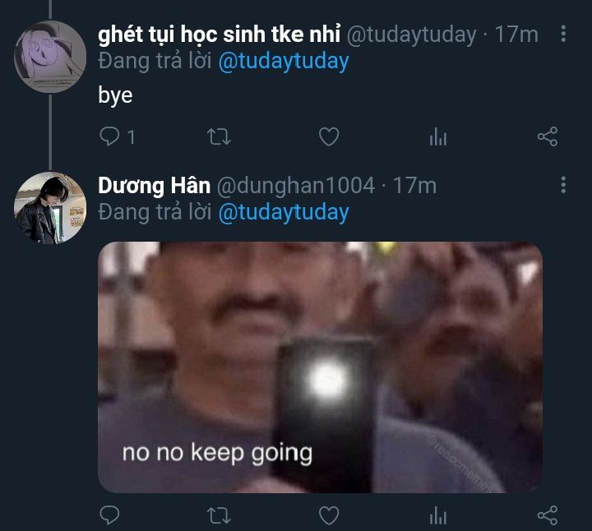Reply to the "bye" tweet

click(x=110, y=136)
